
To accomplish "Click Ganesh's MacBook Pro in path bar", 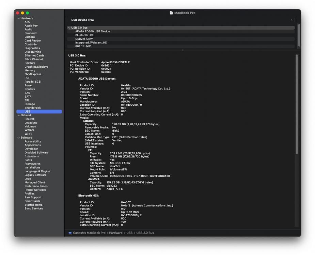I will [89, 233].
